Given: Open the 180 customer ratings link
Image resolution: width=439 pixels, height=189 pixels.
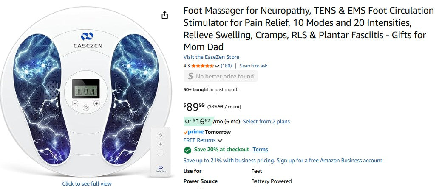Looking at the screenshot, I should pyautogui.click(x=226, y=66).
